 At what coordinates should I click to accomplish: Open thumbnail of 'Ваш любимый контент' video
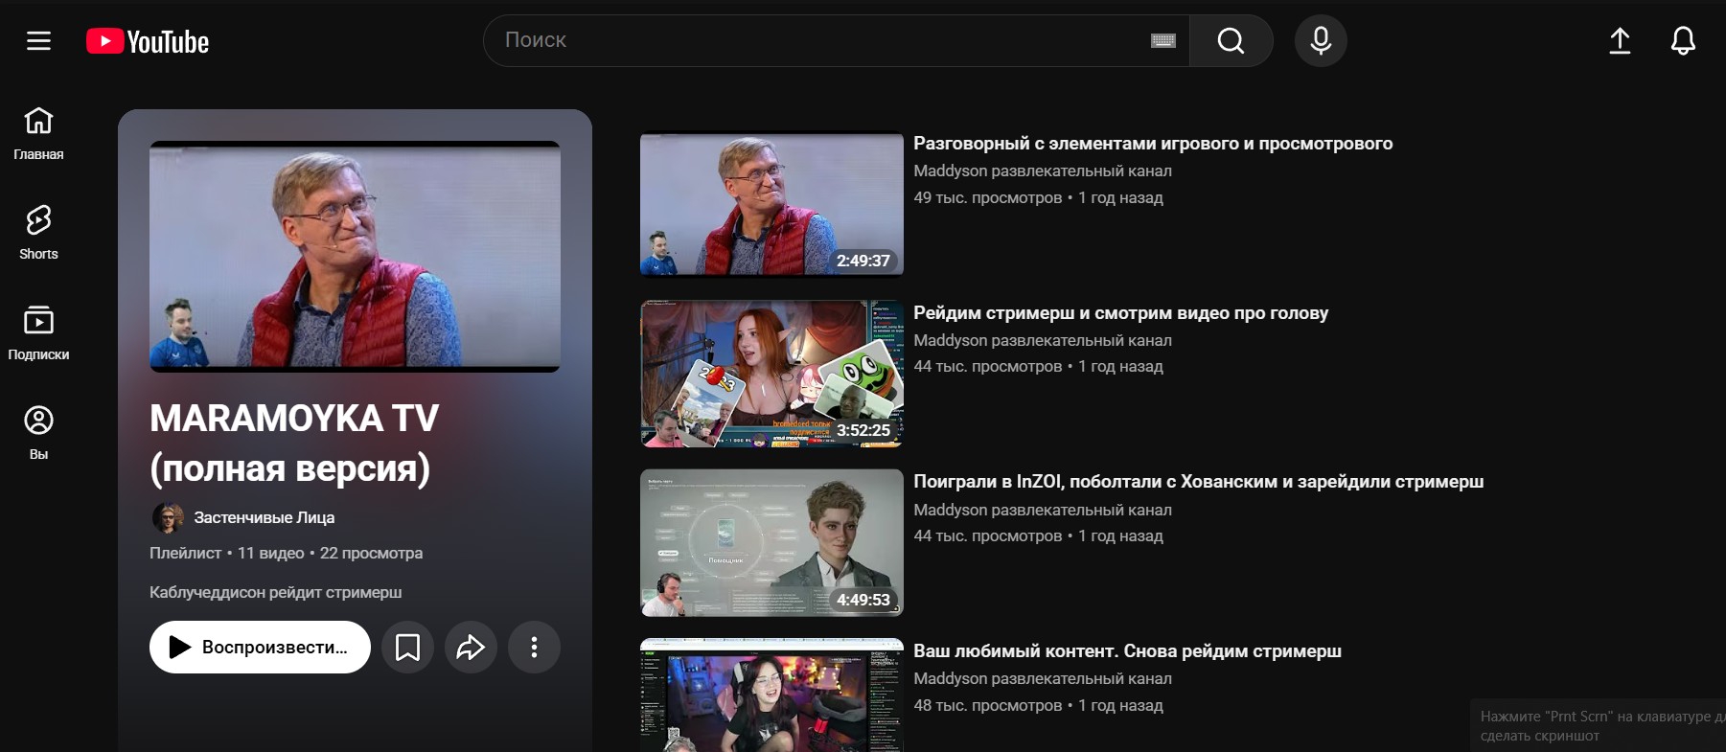point(771,695)
